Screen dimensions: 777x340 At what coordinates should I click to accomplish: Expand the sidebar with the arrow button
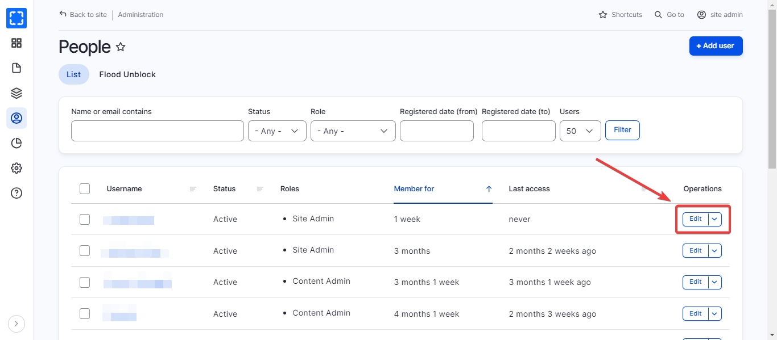point(16,324)
